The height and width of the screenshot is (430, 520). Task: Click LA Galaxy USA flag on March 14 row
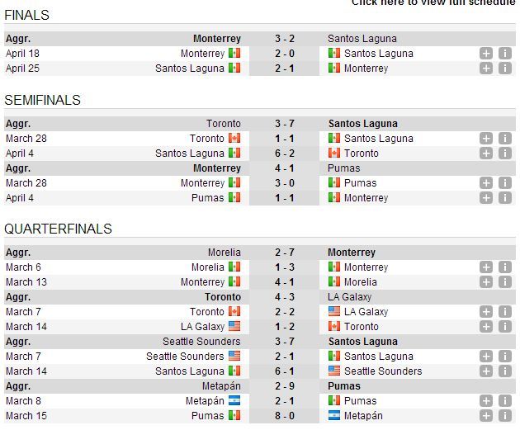[234, 326]
